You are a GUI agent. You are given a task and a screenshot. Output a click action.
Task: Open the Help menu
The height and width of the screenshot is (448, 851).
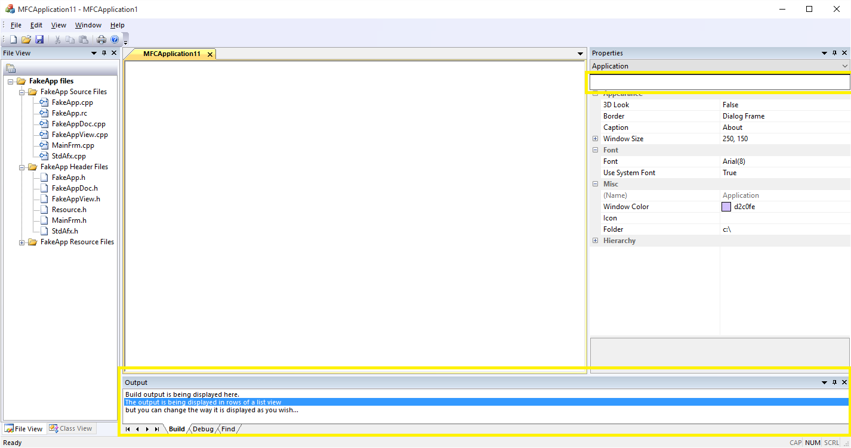tap(118, 25)
